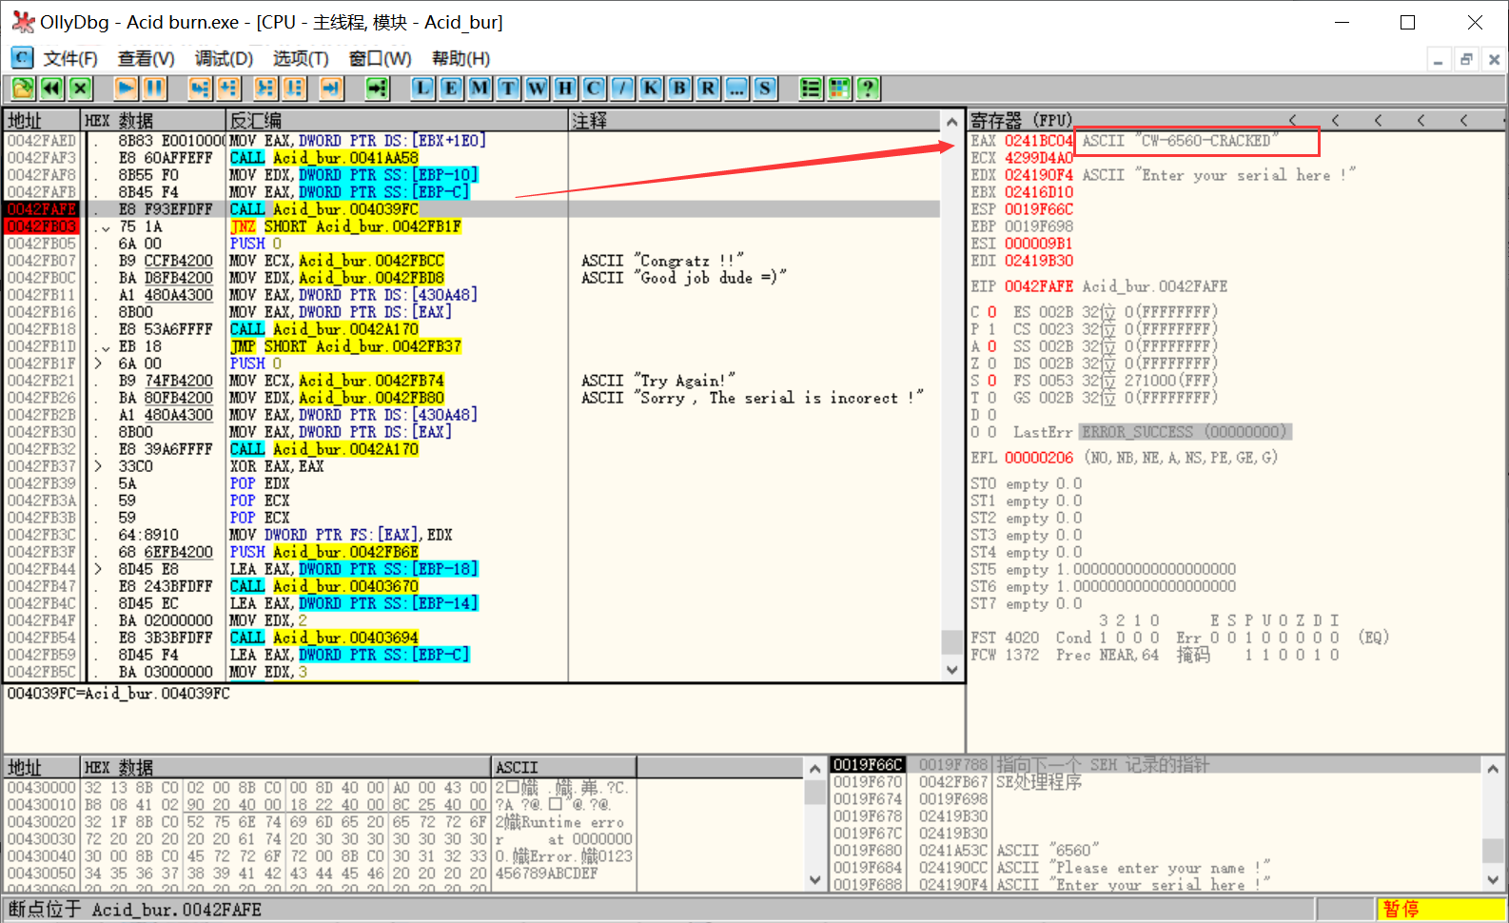Click the dump pane scrollbar up arrow
Viewport: 1509px width, 923px height.
coord(814,768)
